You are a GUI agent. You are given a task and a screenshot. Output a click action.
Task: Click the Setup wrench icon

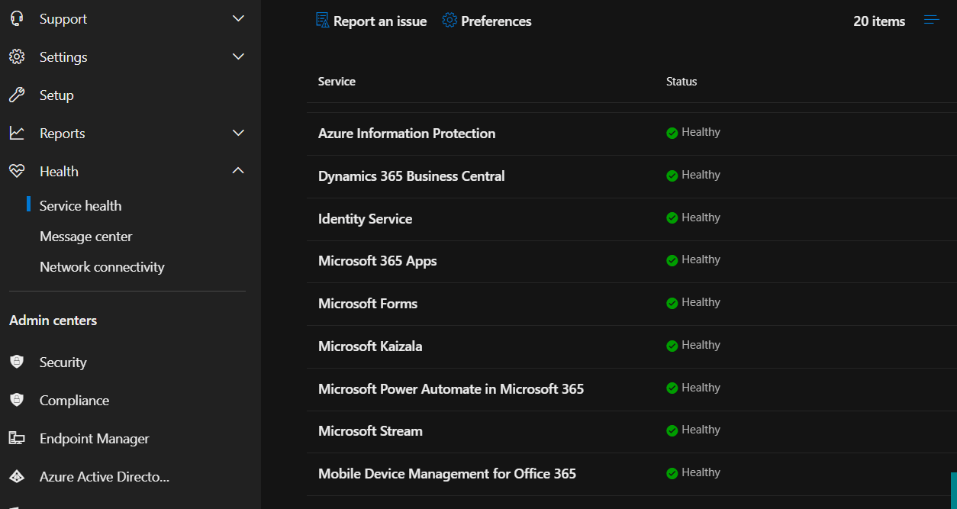[17, 95]
